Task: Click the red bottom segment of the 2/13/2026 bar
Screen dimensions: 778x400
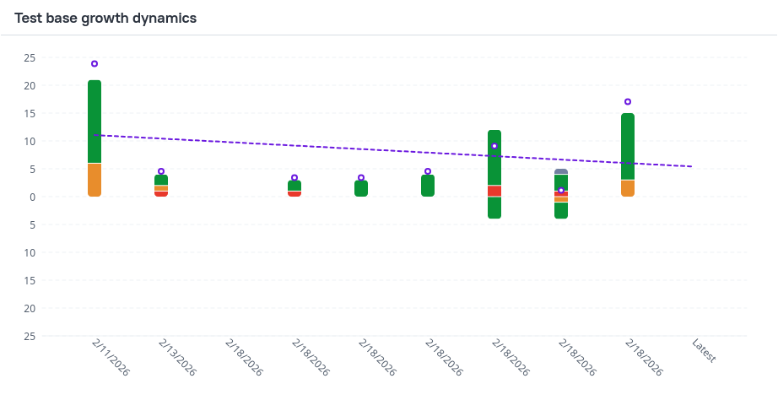Action: [x=161, y=194]
